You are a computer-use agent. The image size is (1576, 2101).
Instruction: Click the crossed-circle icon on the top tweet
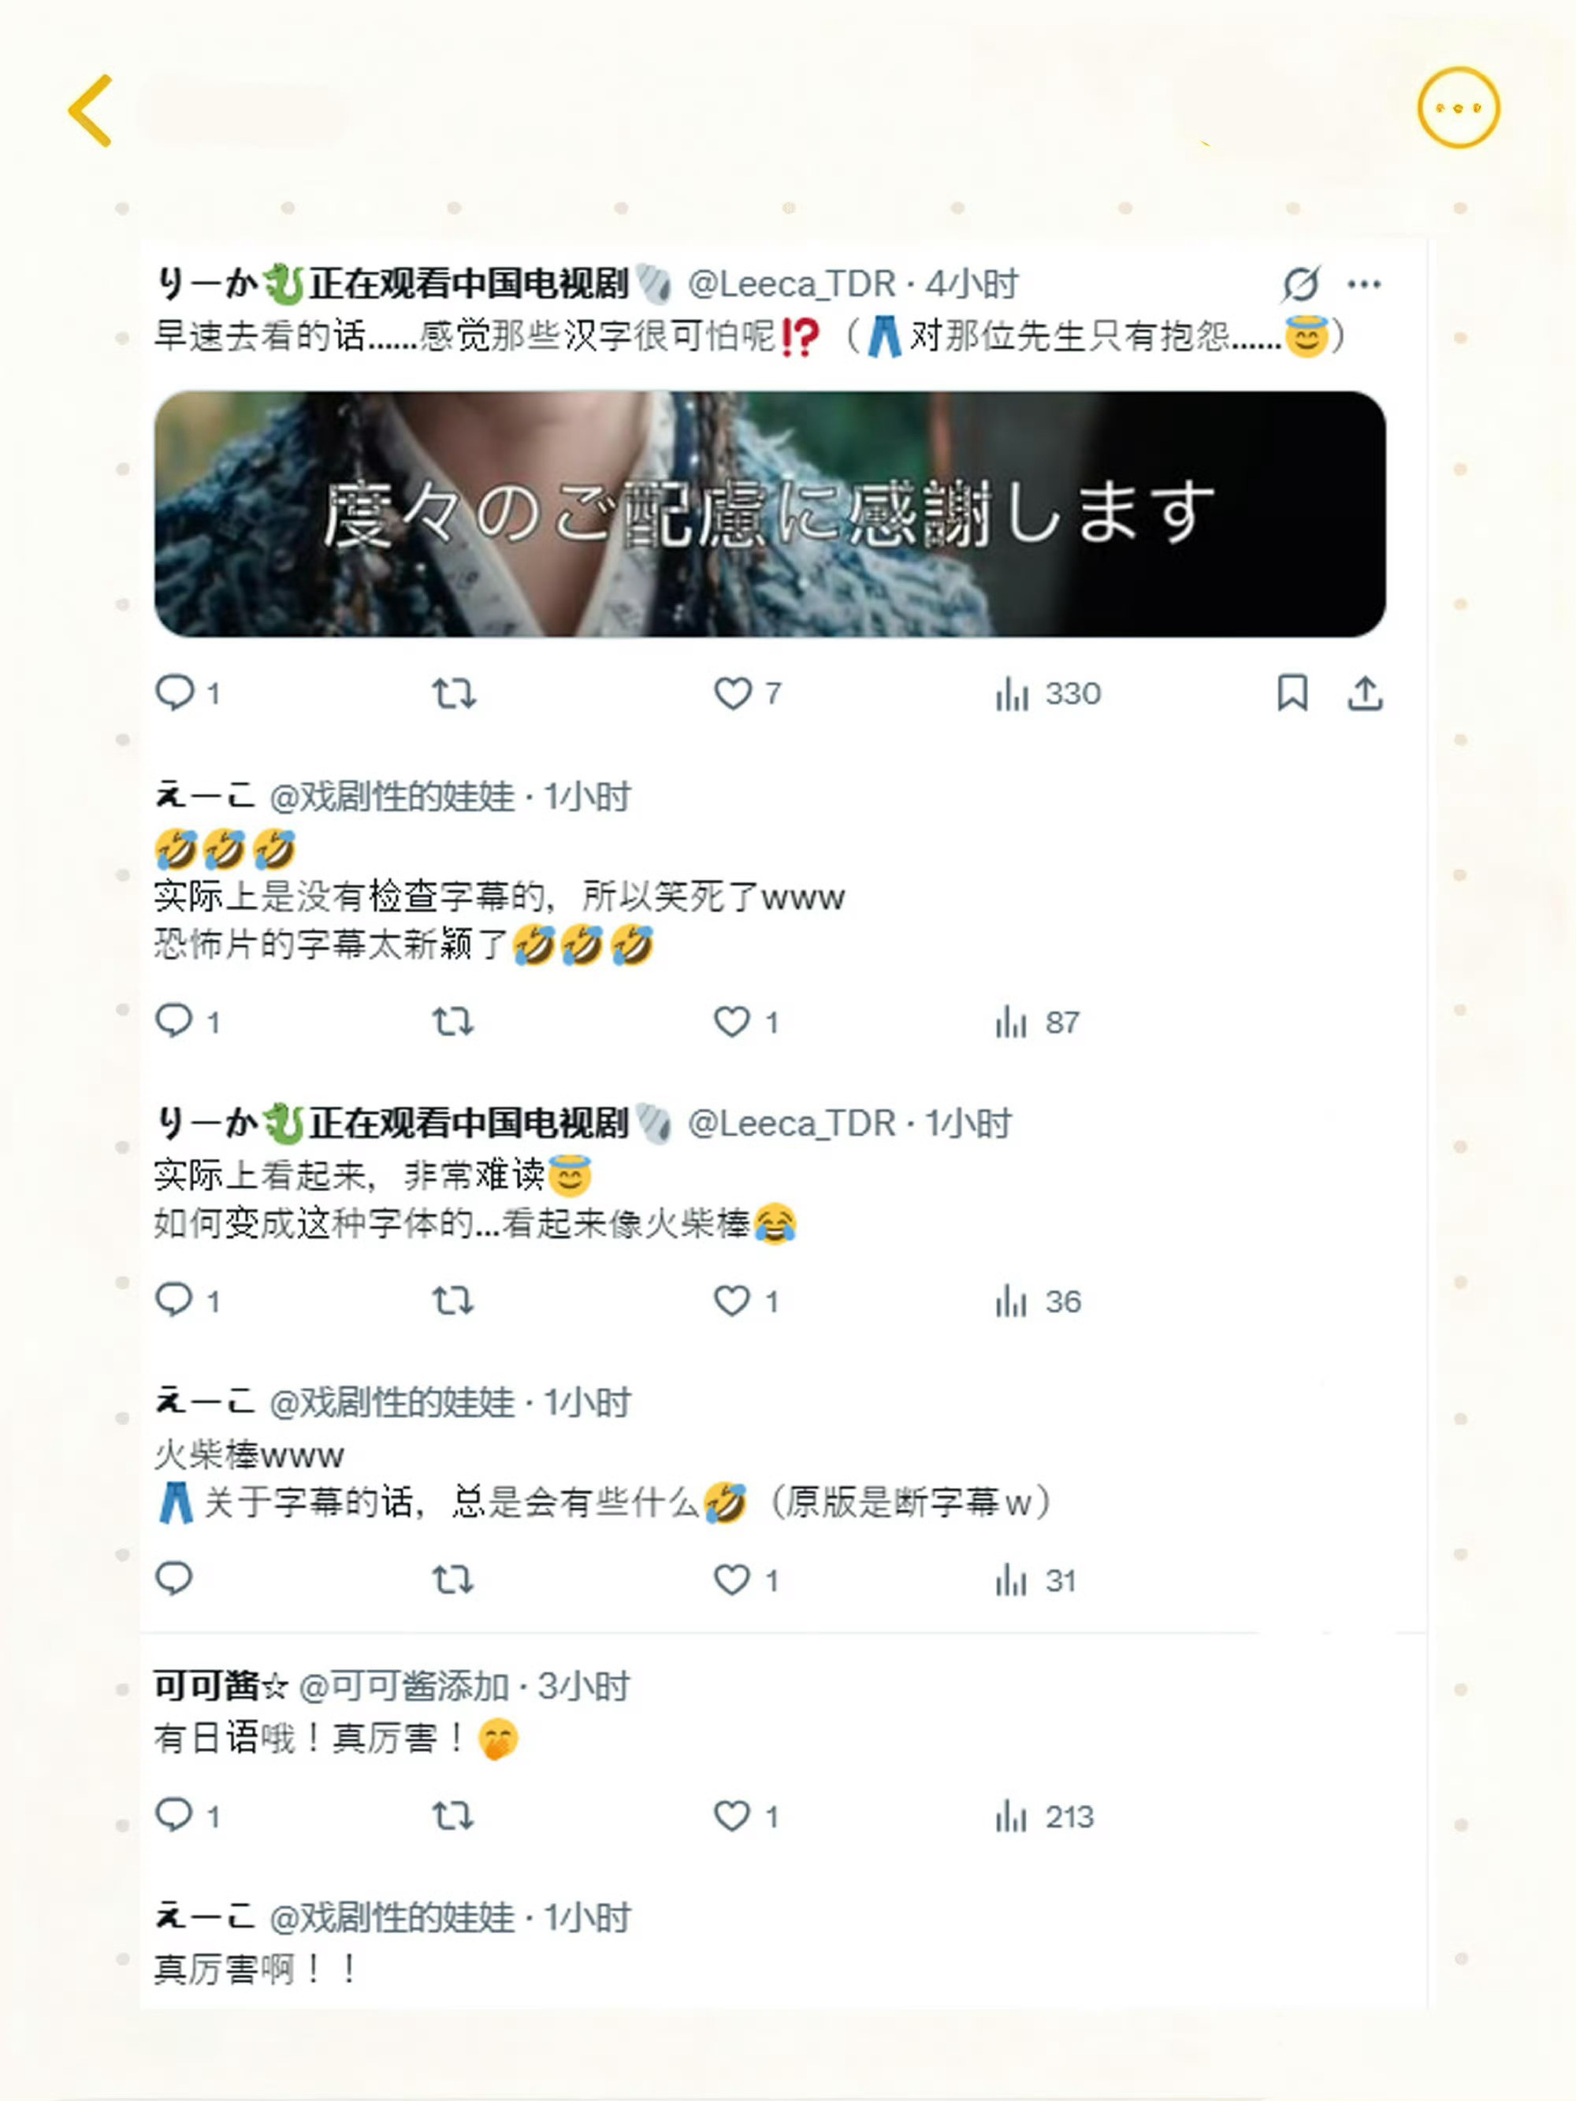[x=1300, y=283]
